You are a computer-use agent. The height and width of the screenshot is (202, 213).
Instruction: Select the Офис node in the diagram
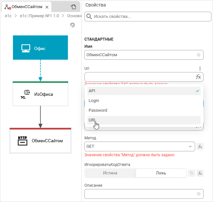click(40, 48)
